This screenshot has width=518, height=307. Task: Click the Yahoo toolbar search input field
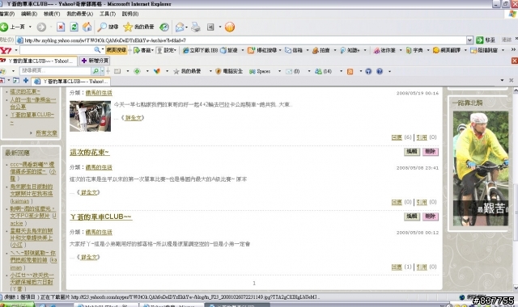(x=57, y=50)
